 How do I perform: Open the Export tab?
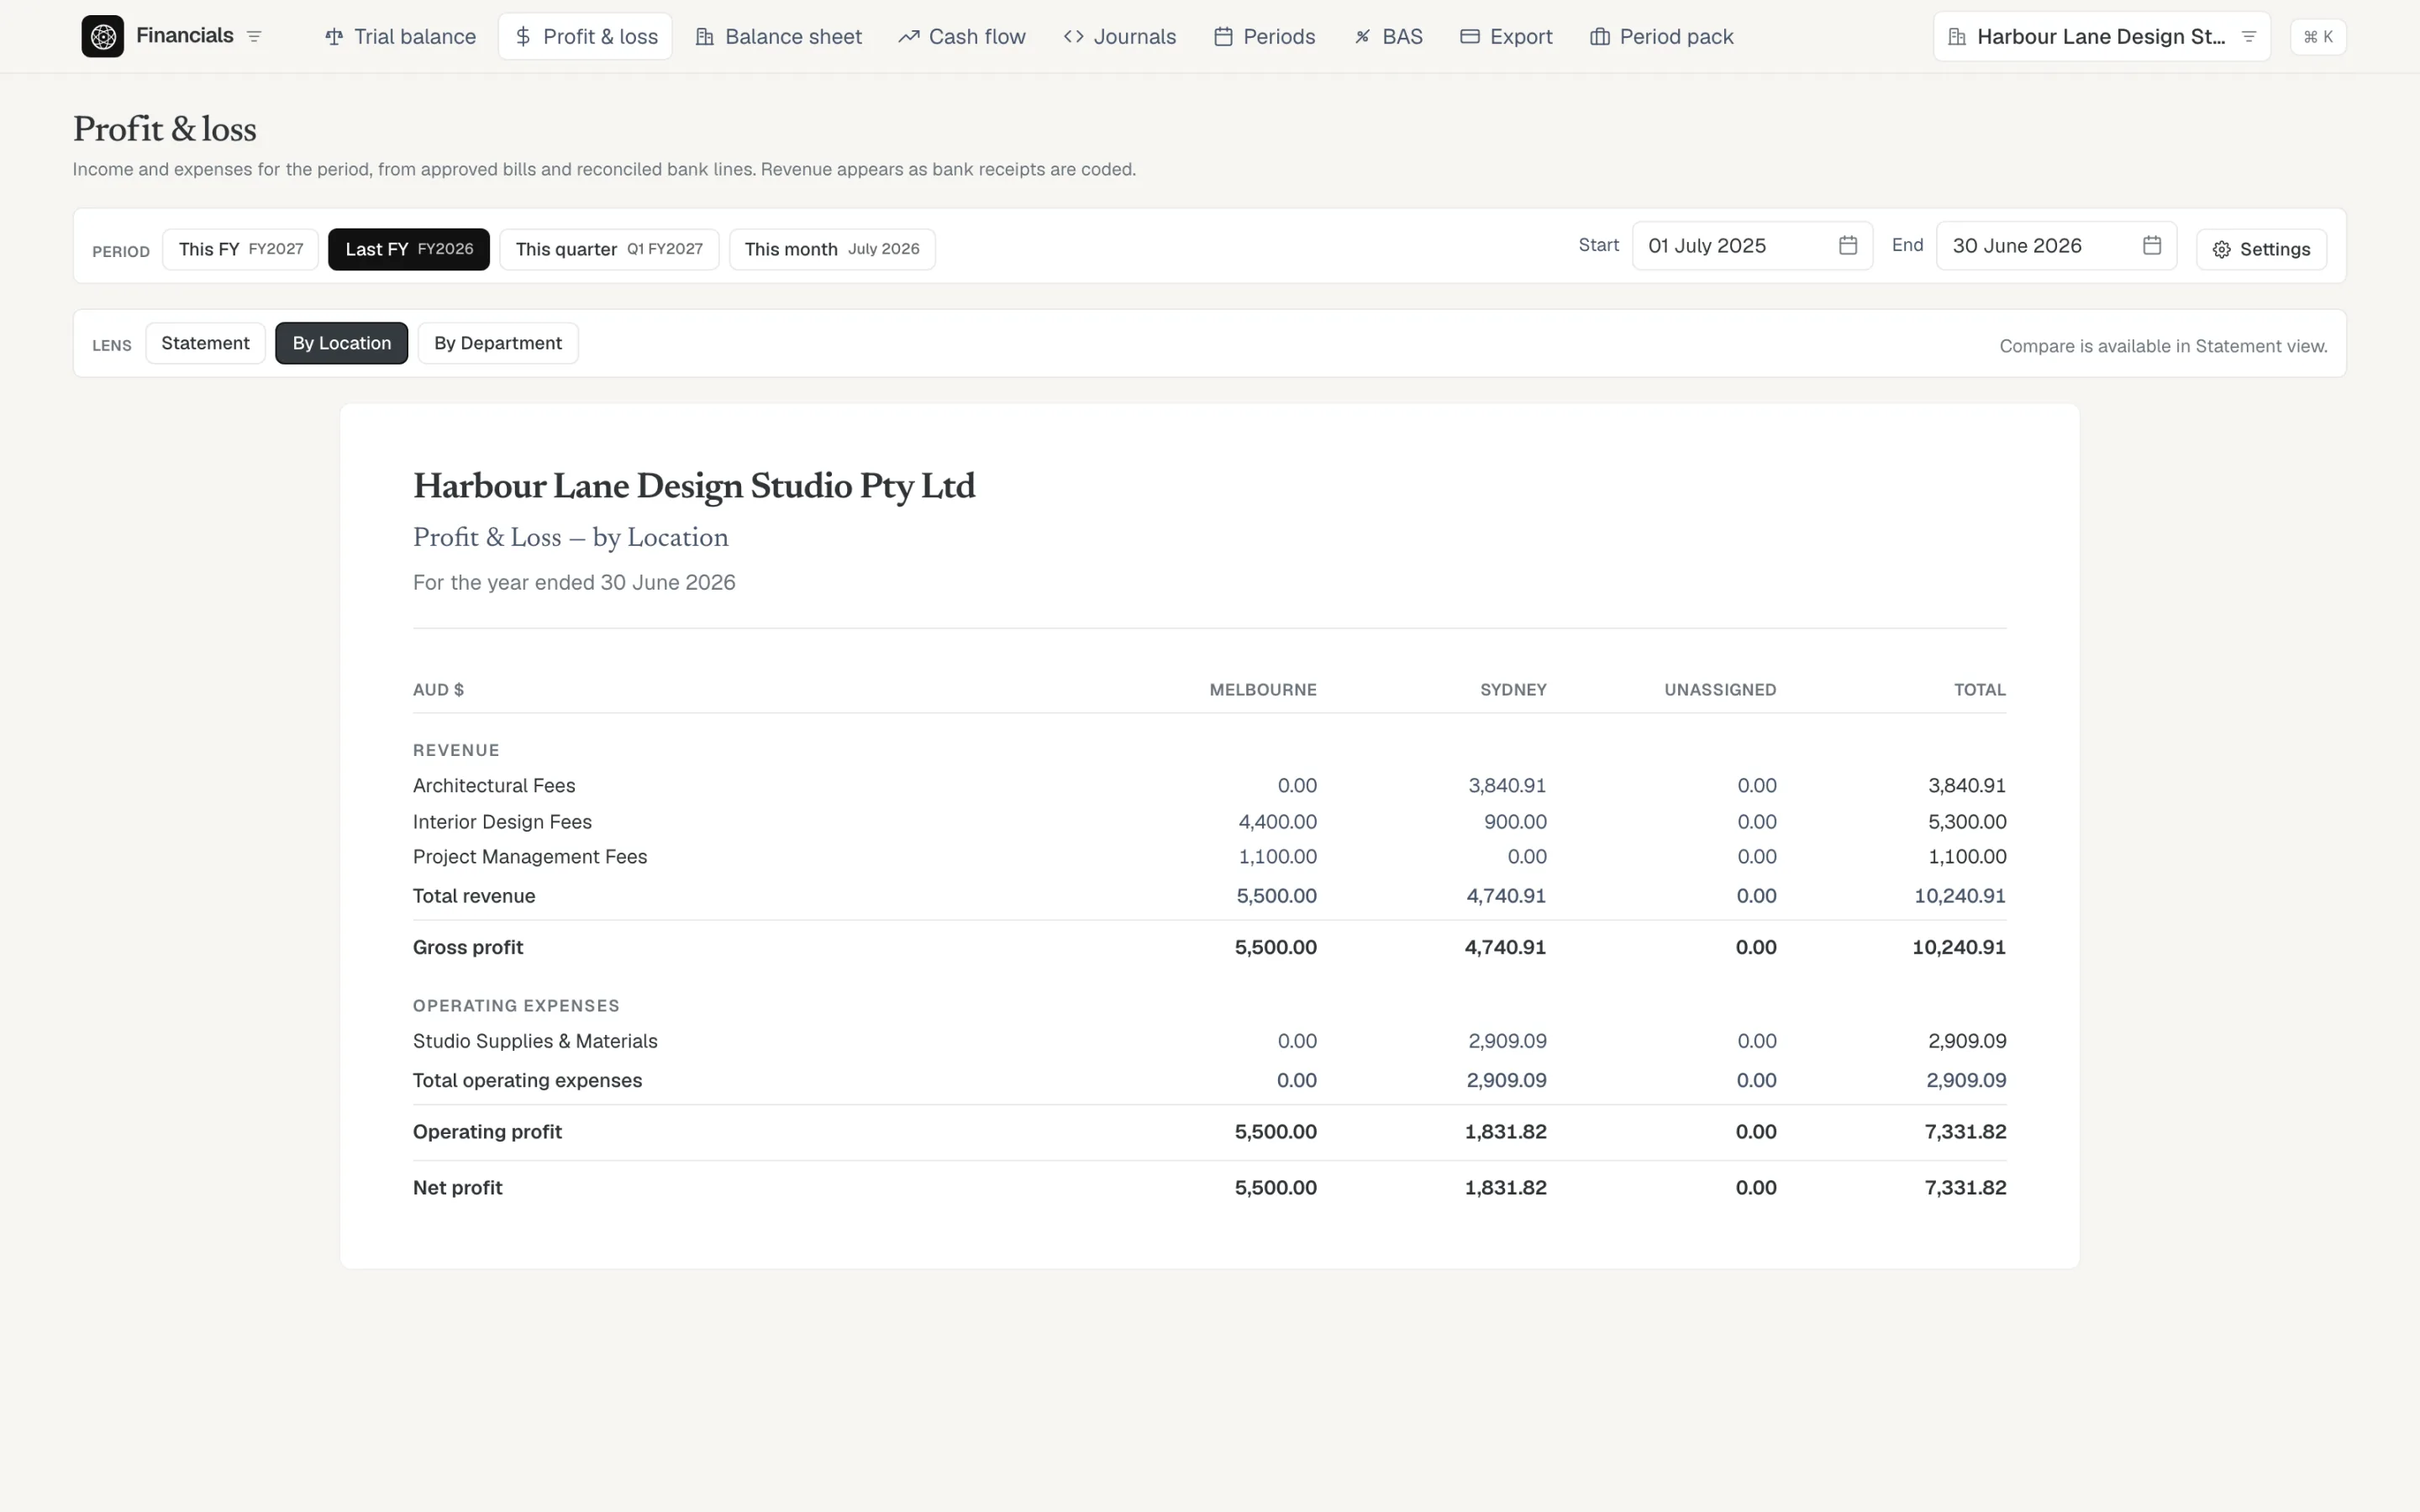point(1506,37)
